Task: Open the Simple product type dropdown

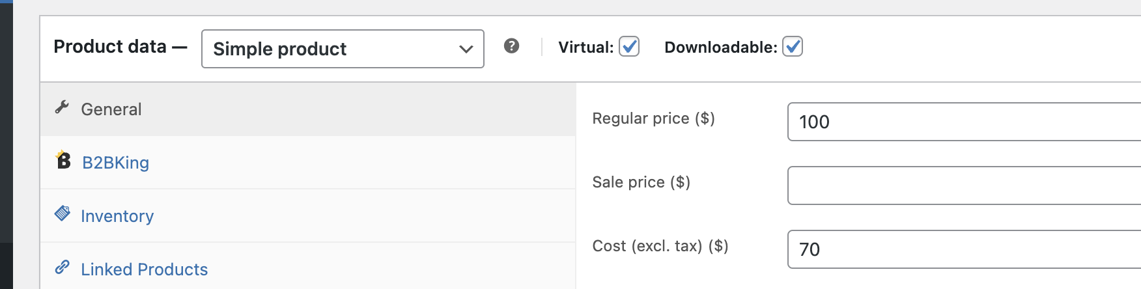Action: click(x=343, y=49)
